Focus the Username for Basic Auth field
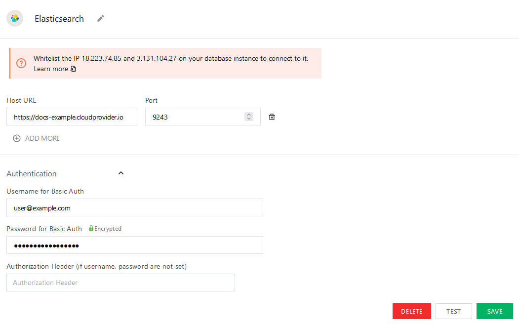The image size is (519, 325). click(x=134, y=207)
